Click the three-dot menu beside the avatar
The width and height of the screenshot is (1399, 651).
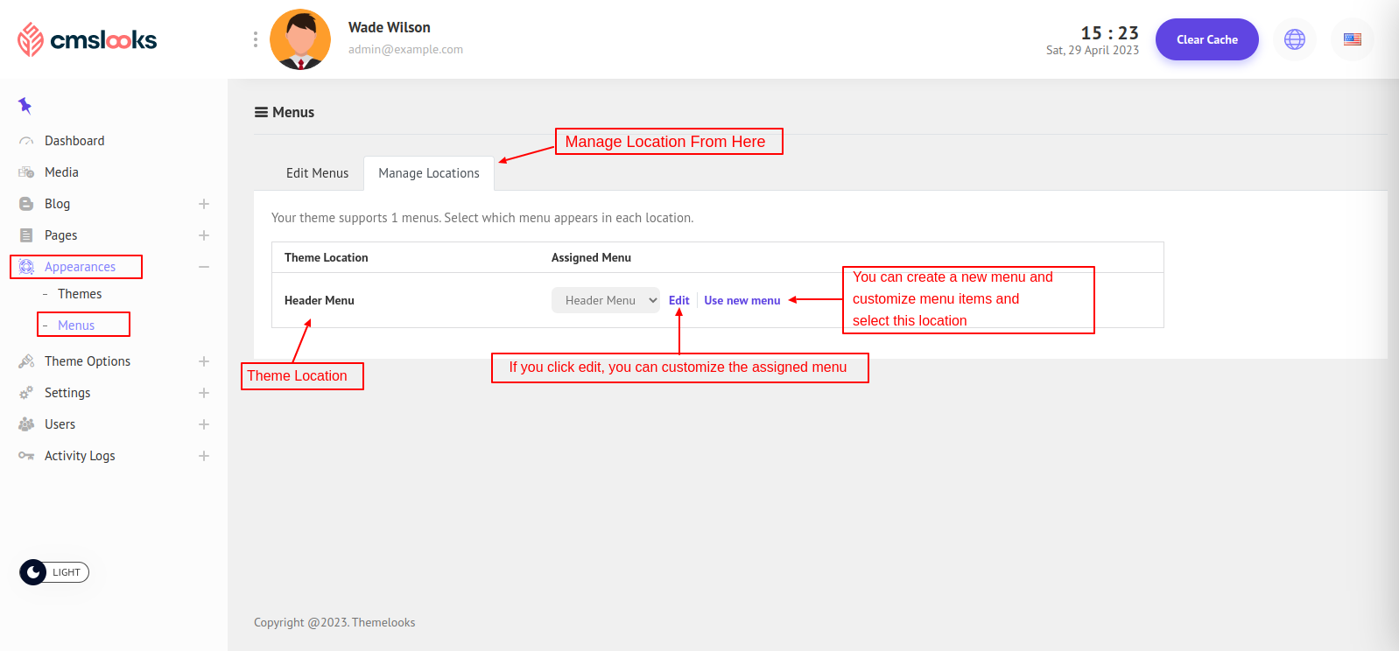(x=255, y=39)
